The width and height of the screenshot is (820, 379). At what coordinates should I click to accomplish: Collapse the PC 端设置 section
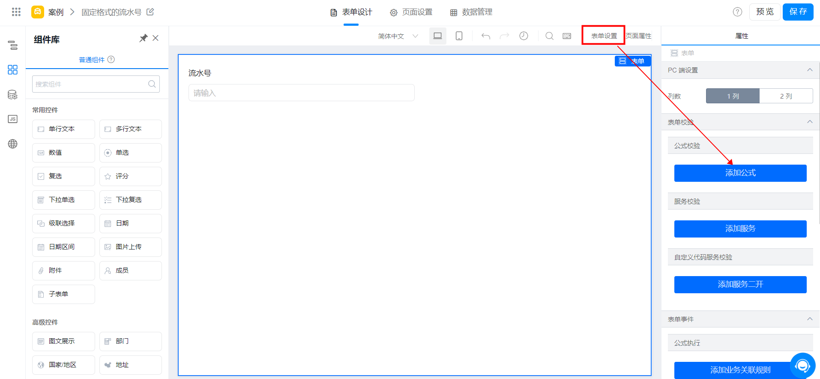pyautogui.click(x=810, y=70)
